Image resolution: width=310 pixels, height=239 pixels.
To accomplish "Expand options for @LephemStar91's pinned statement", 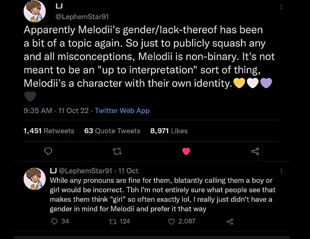I will [281, 7].
